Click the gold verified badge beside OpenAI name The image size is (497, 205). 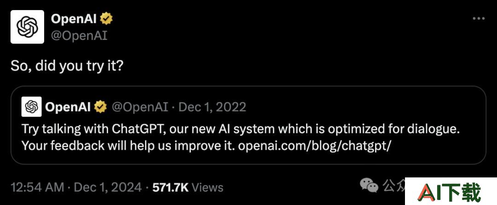point(106,19)
